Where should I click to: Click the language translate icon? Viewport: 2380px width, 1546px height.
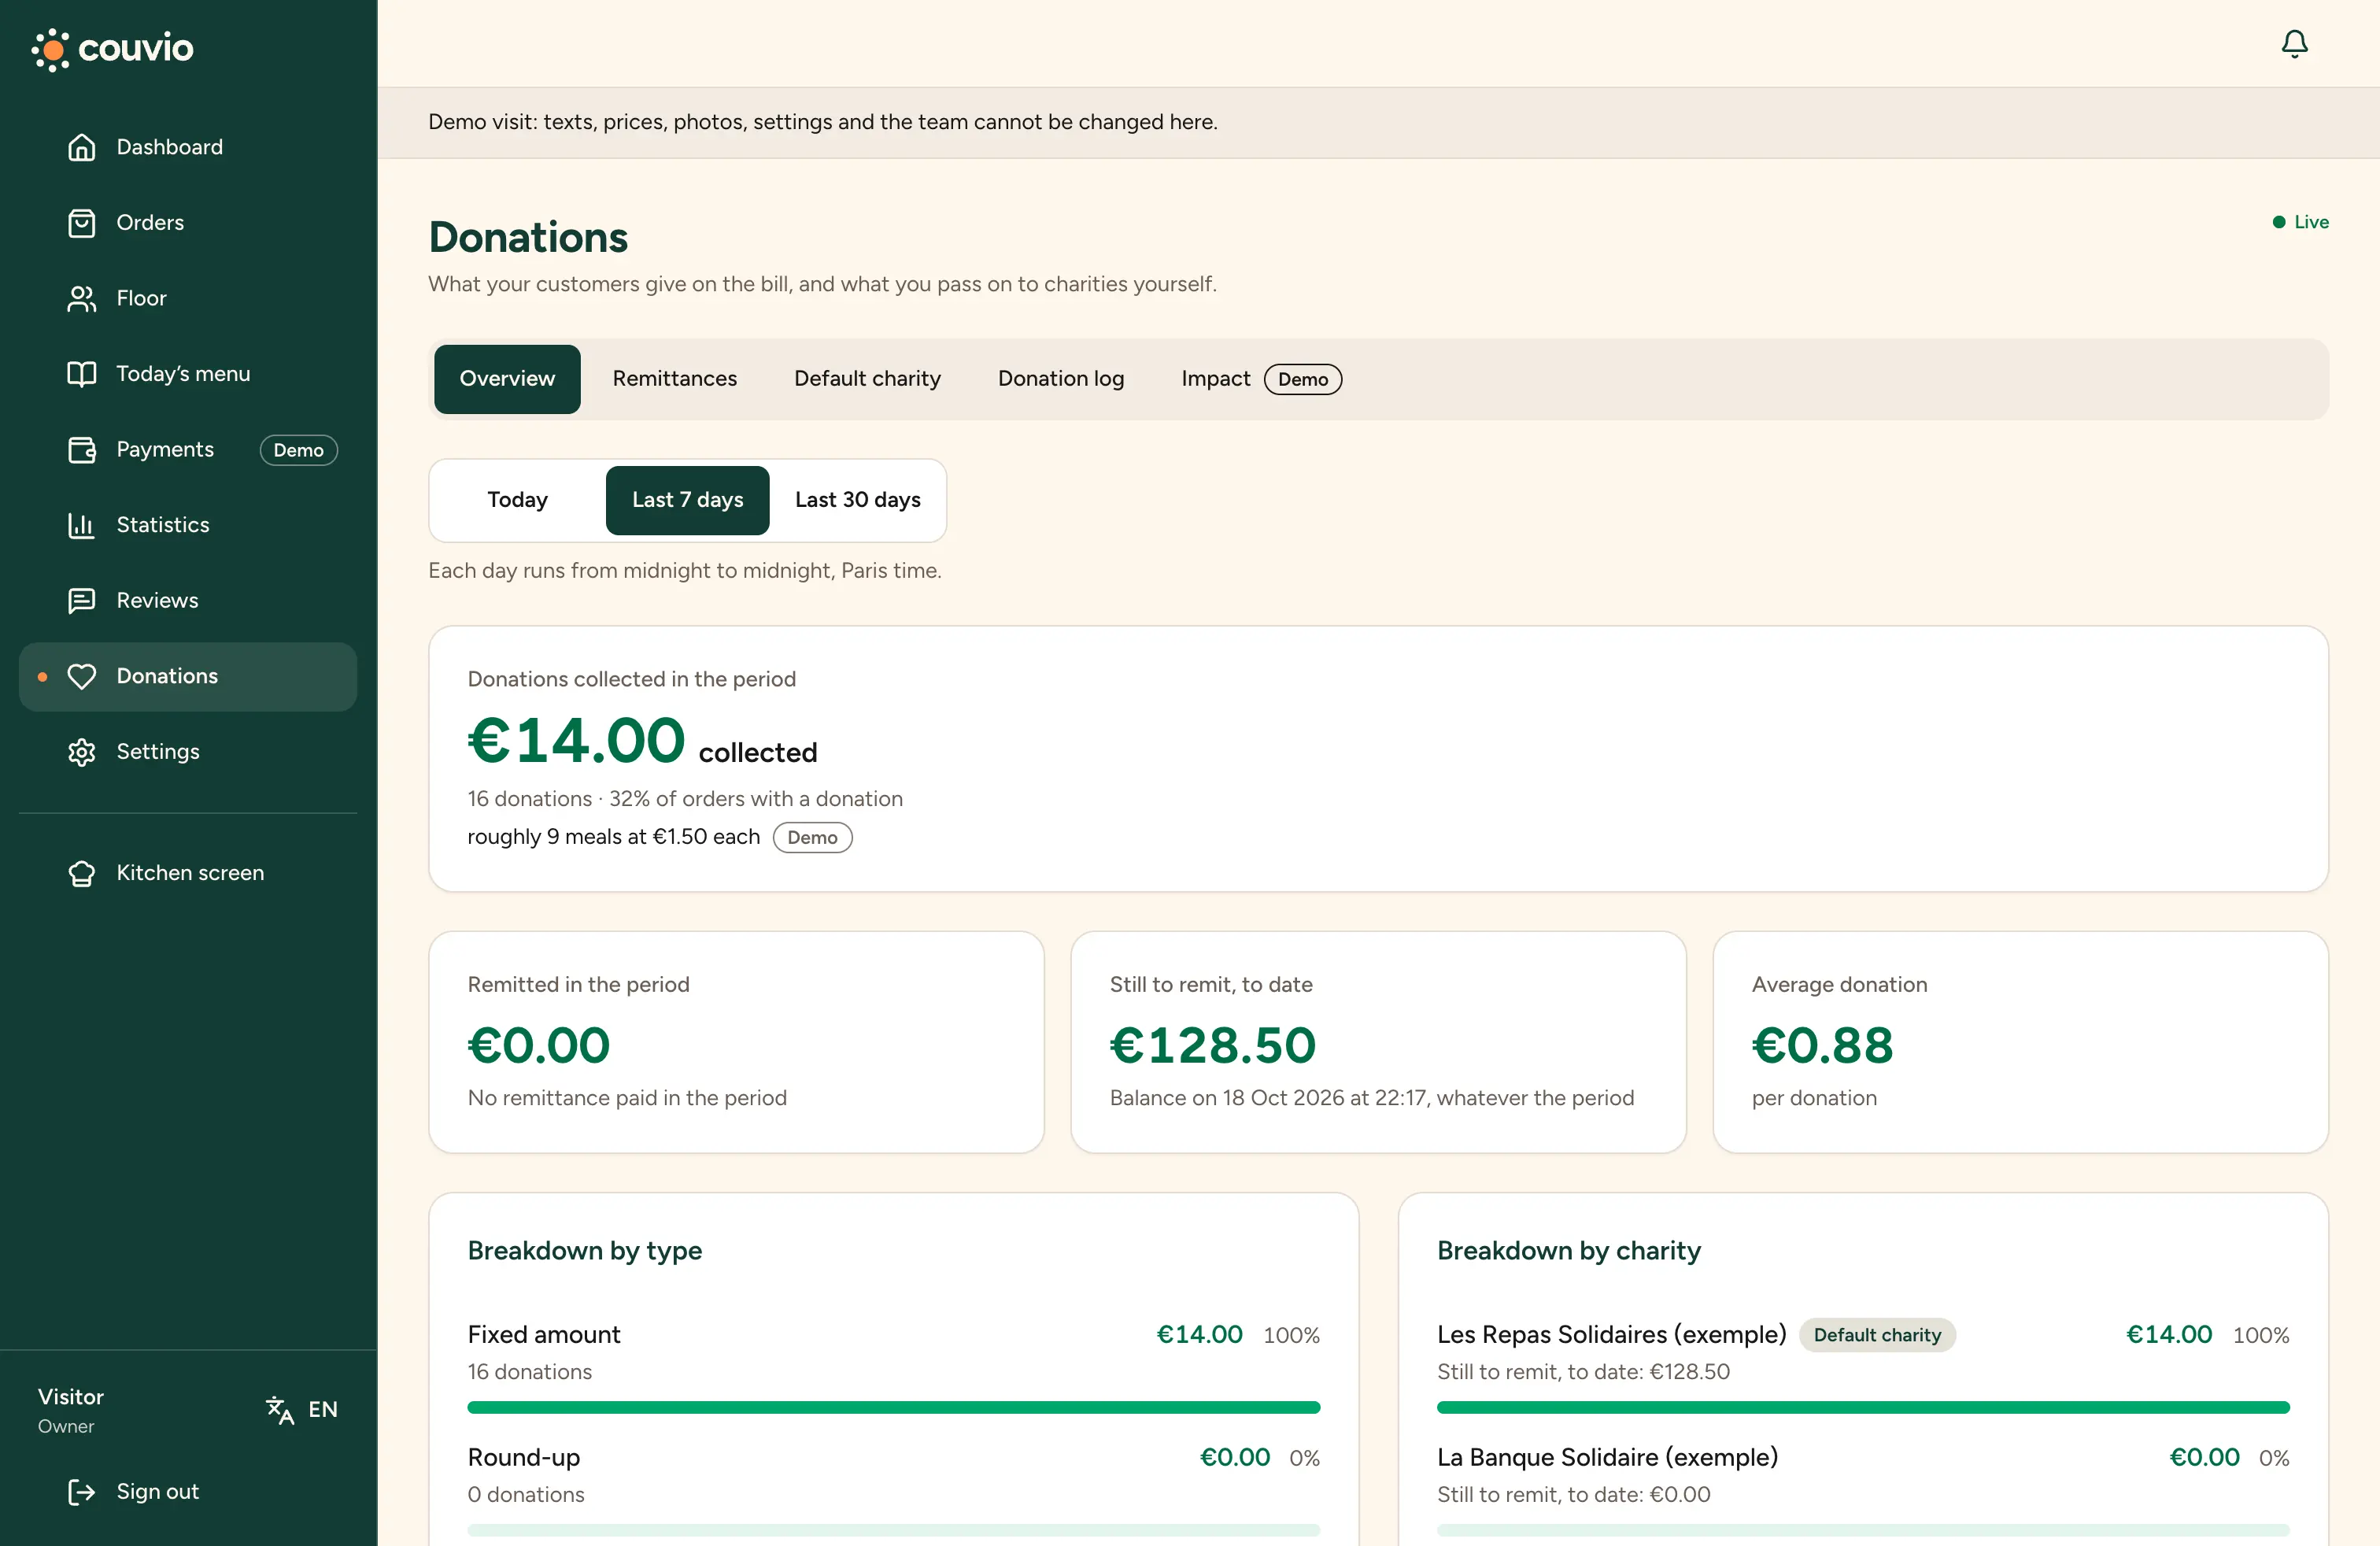[280, 1410]
